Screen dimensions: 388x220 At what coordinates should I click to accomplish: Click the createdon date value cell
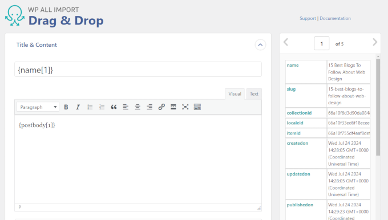point(349,153)
